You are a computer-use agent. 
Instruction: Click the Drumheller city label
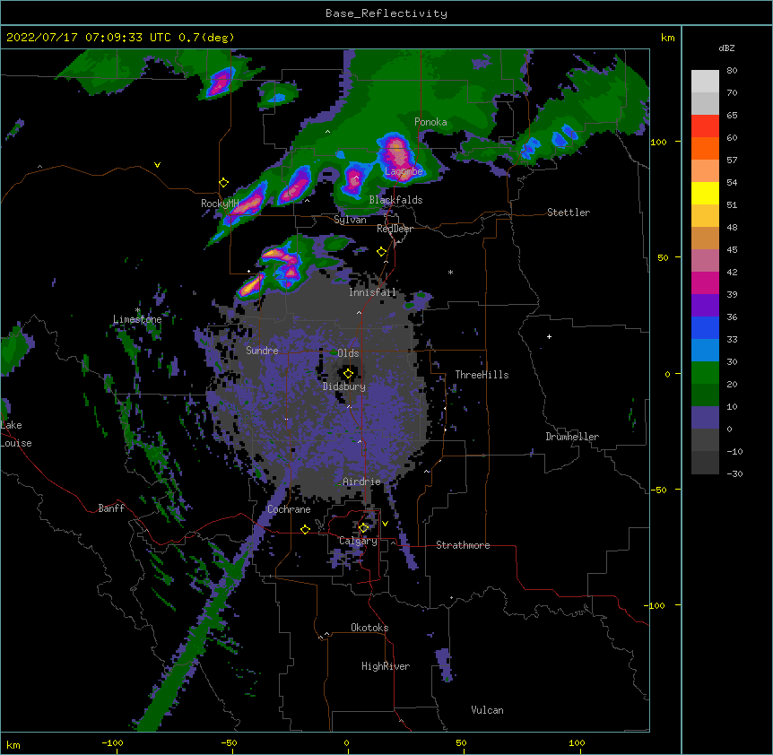pos(572,437)
